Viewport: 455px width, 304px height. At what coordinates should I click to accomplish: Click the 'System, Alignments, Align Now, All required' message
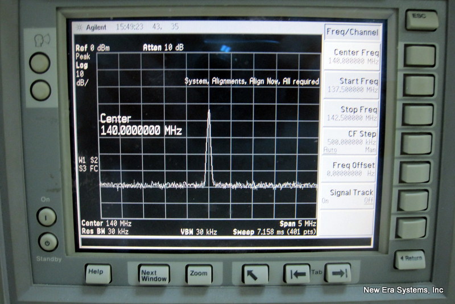252,81
